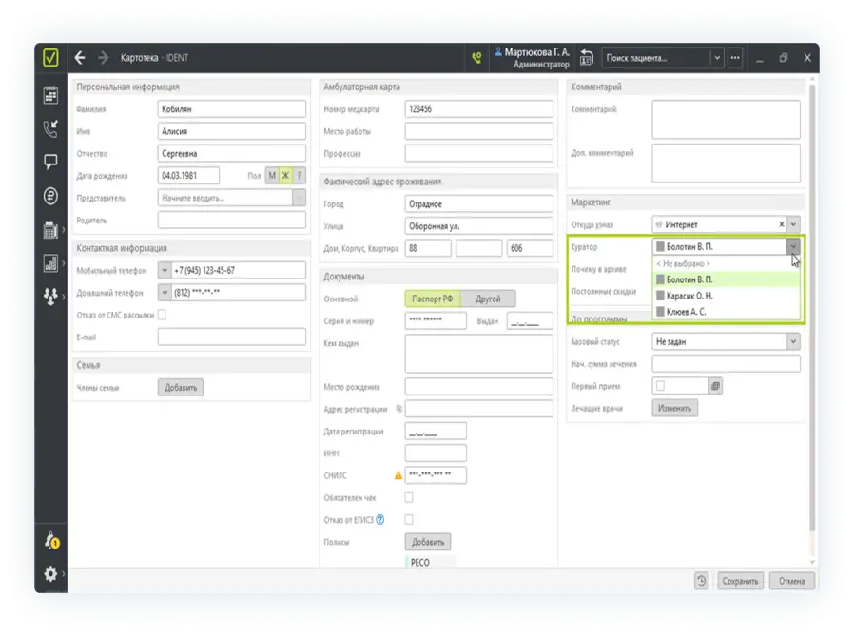Click the Сохранить button
The height and width of the screenshot is (636, 854).
click(739, 581)
